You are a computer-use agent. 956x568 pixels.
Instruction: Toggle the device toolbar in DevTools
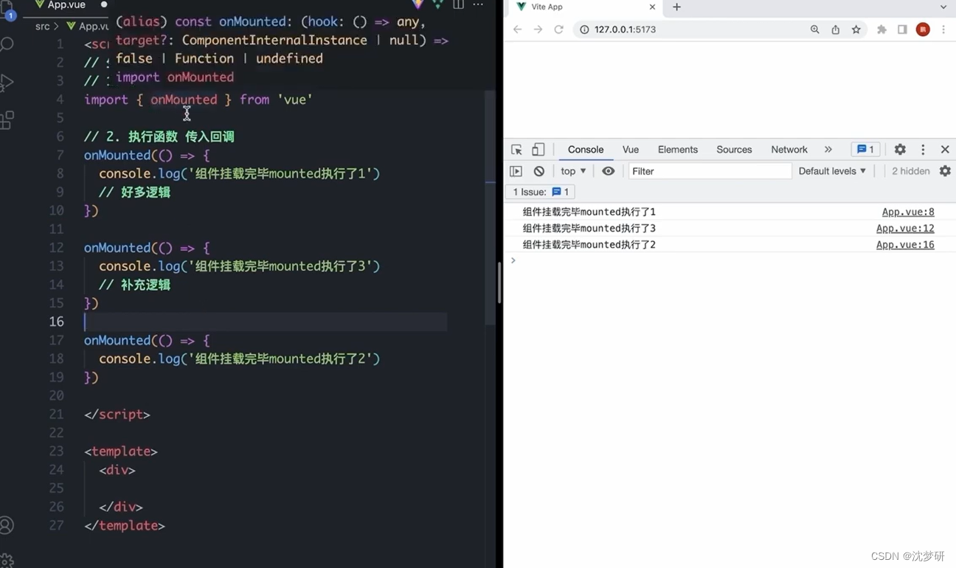point(538,150)
